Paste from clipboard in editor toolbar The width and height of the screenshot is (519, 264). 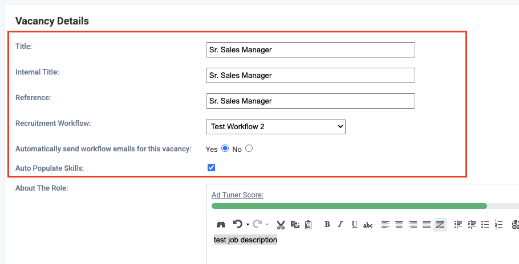(x=308, y=224)
